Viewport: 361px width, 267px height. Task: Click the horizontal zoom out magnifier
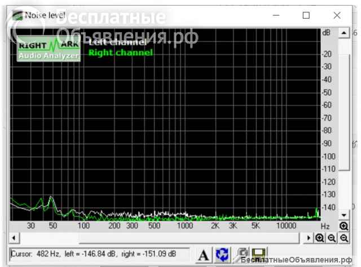tap(332, 238)
